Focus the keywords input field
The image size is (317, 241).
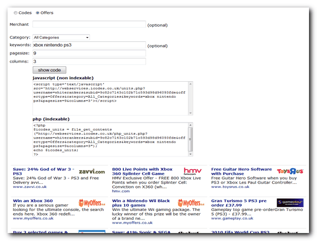pos(89,45)
